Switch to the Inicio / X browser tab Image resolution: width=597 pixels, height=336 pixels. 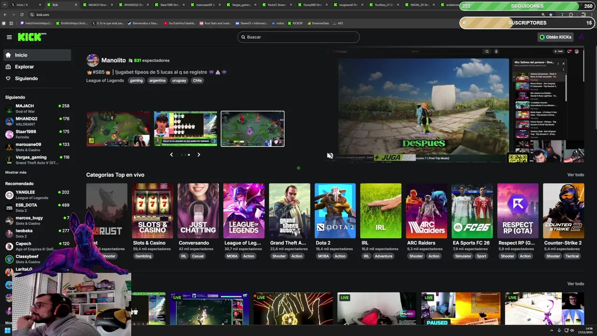tap(26, 5)
